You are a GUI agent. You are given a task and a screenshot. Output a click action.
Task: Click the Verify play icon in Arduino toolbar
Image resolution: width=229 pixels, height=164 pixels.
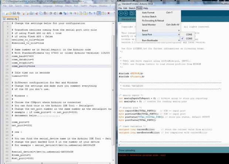coord(121,13)
